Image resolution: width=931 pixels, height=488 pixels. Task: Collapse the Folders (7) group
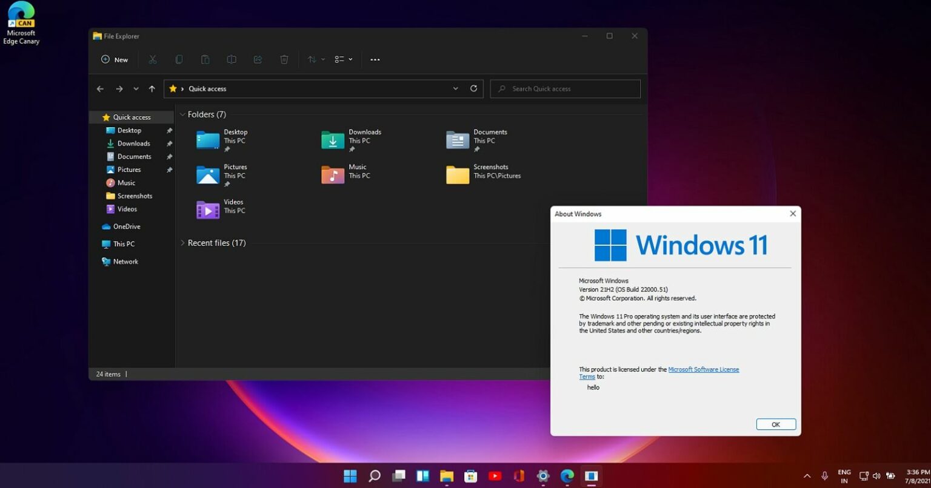(182, 114)
